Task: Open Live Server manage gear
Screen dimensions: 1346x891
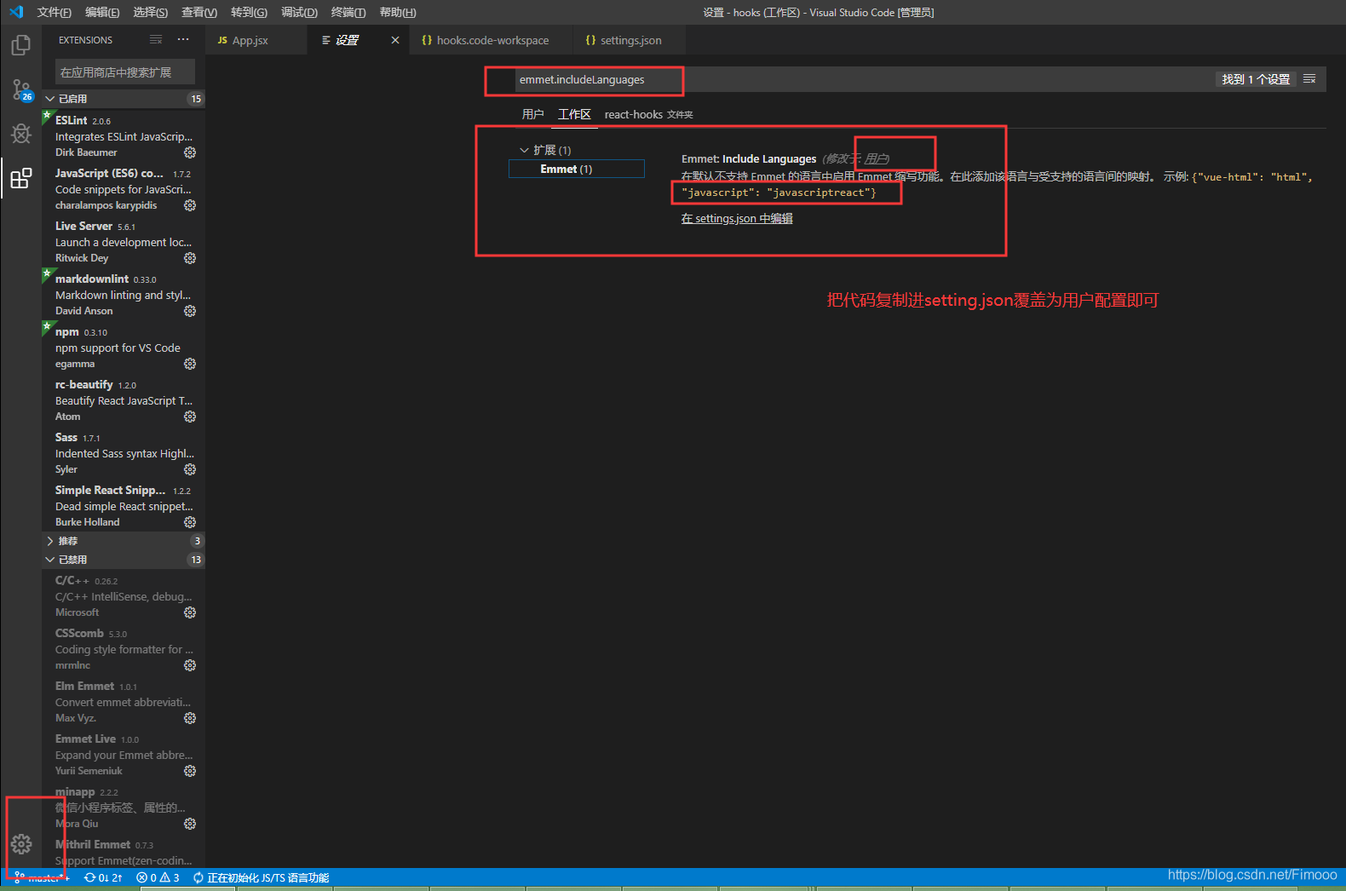Action: (x=190, y=258)
